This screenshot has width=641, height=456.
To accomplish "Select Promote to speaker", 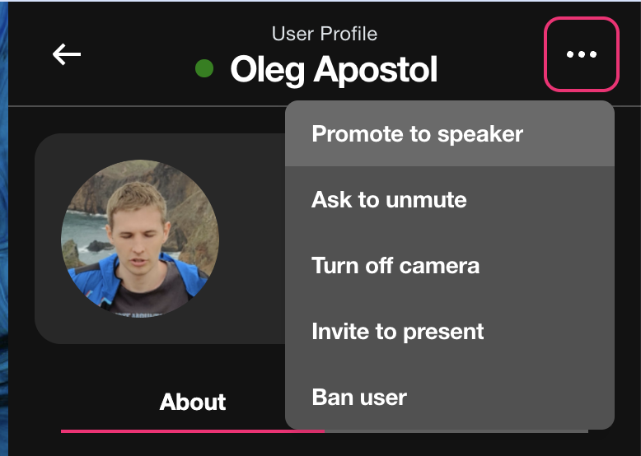I will [417, 133].
